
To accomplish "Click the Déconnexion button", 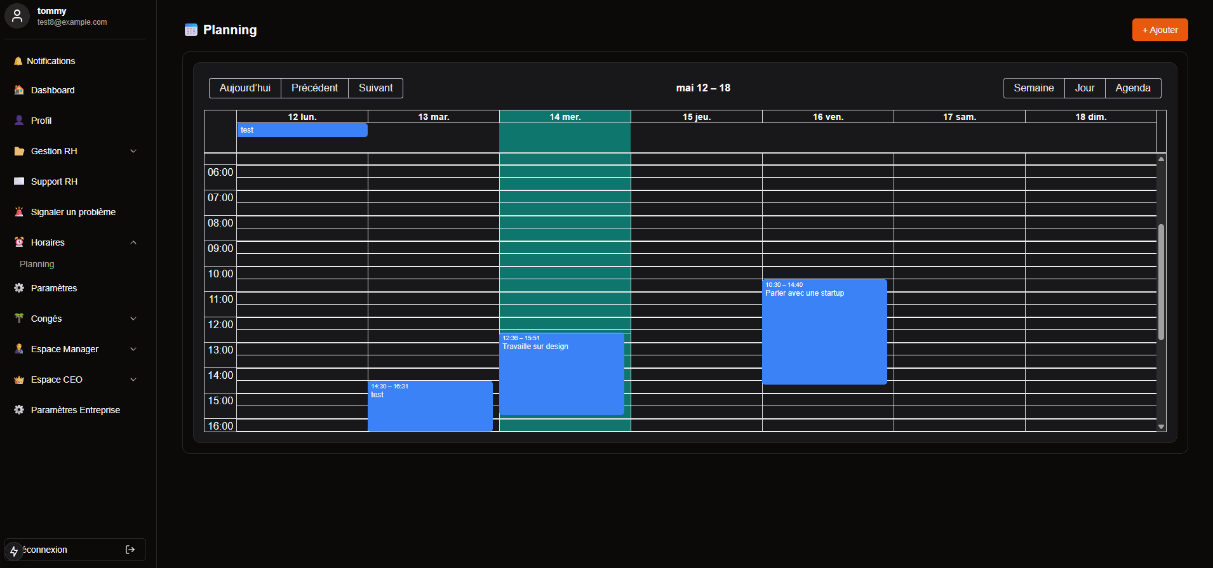I will pyautogui.click(x=76, y=550).
